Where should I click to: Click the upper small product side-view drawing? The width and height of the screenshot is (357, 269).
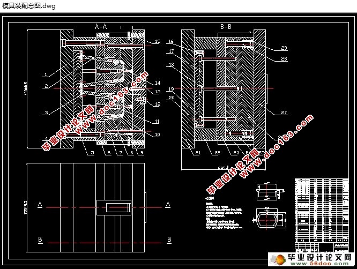tap(270, 191)
